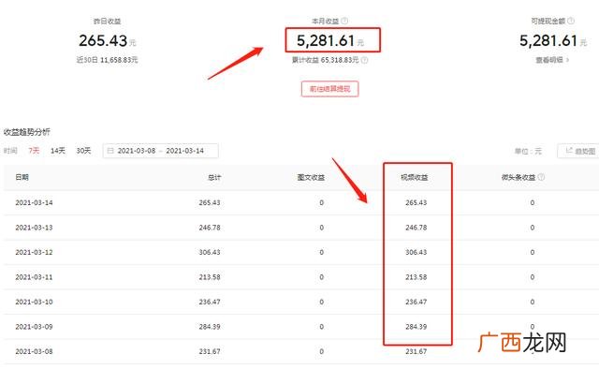Click the 总计 column header
Image resolution: width=599 pixels, height=369 pixels.
(x=214, y=177)
